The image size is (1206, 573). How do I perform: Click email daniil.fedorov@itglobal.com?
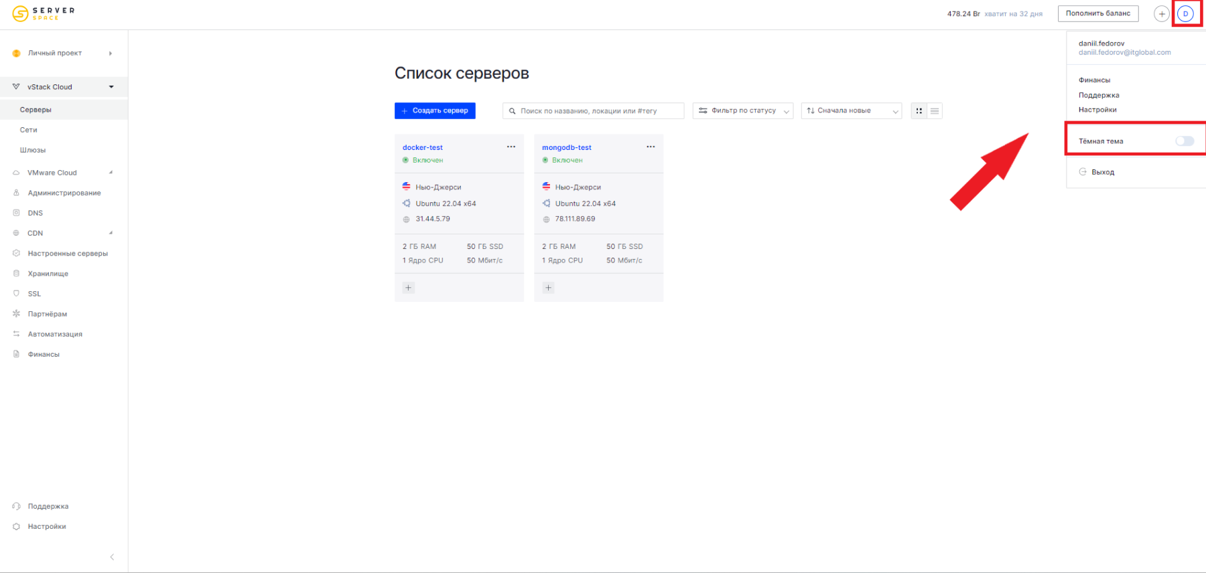[x=1125, y=52]
